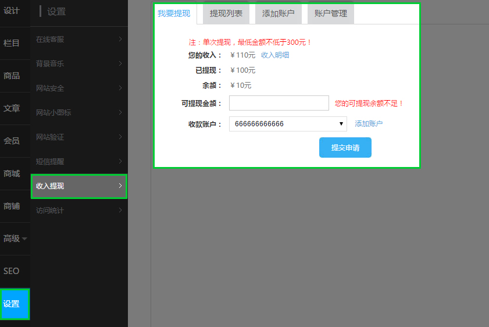
Task: Open 短信提醒 settings item
Action: point(78,161)
